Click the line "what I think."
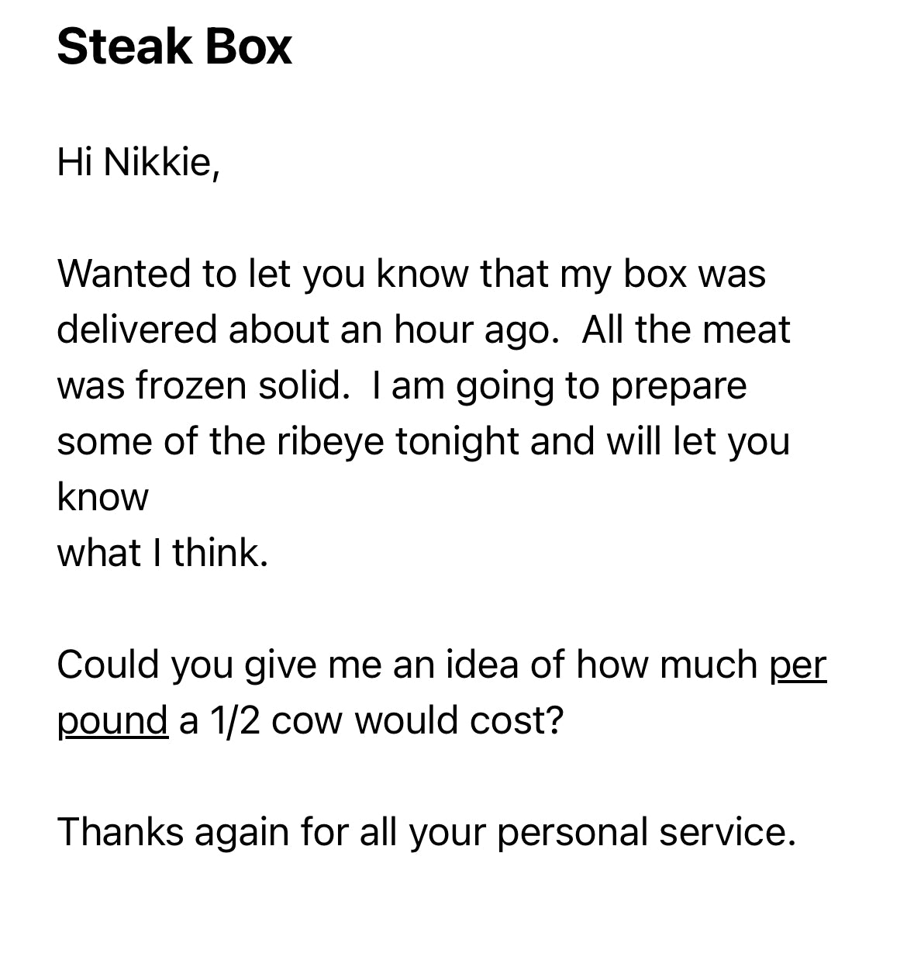Viewport: 907px width, 960px height. pyautogui.click(x=163, y=553)
